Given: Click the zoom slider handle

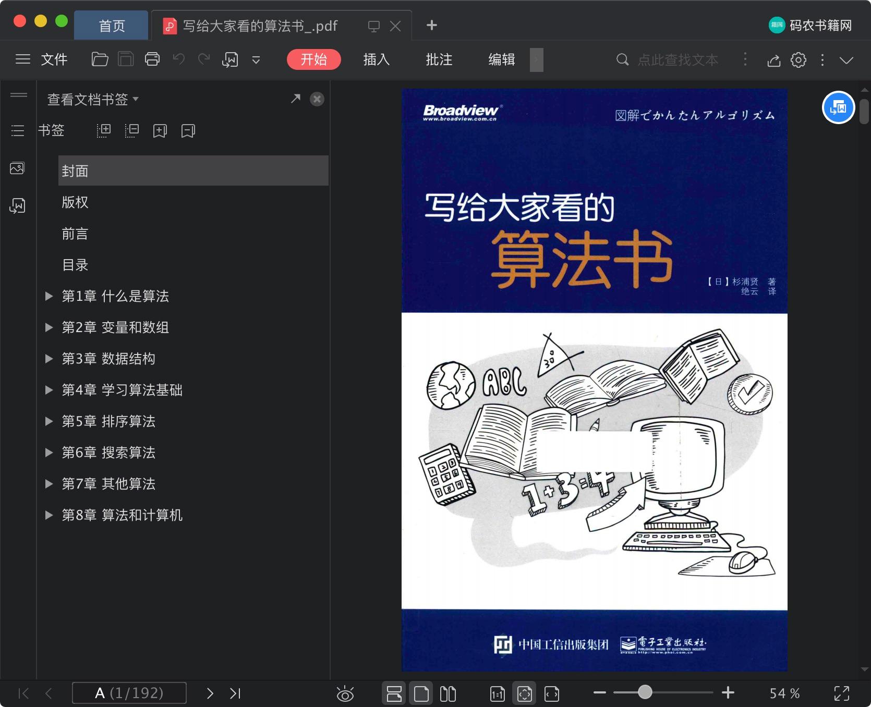Looking at the screenshot, I should point(645,692).
